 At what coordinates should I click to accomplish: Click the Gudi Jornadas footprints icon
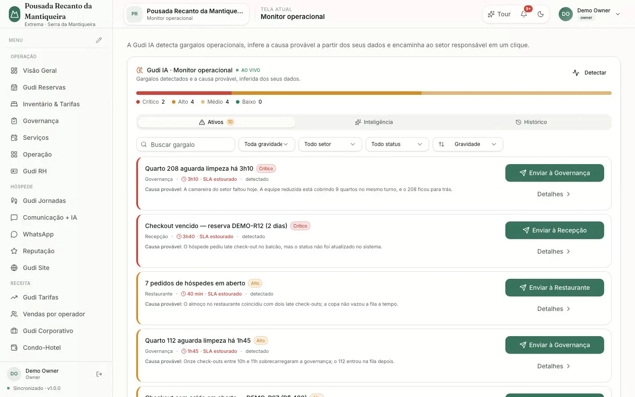14,201
